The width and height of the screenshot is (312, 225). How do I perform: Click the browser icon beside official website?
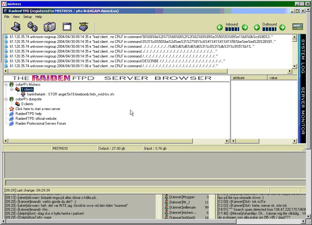[12, 119]
